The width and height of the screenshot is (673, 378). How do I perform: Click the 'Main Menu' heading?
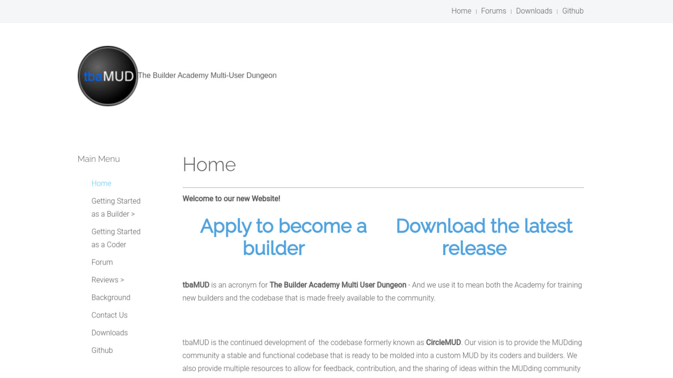[98, 159]
